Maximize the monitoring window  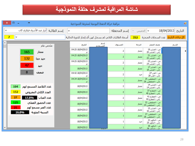(x=13, y=23)
